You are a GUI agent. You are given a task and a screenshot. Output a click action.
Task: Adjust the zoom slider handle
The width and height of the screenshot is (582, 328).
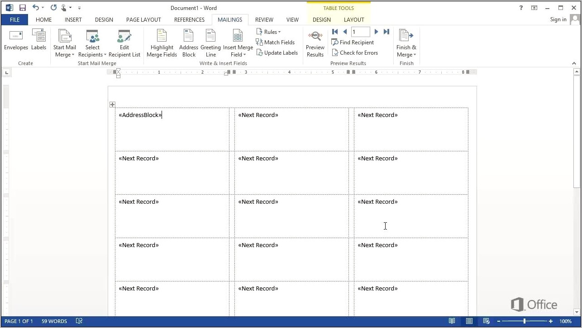tap(525, 321)
